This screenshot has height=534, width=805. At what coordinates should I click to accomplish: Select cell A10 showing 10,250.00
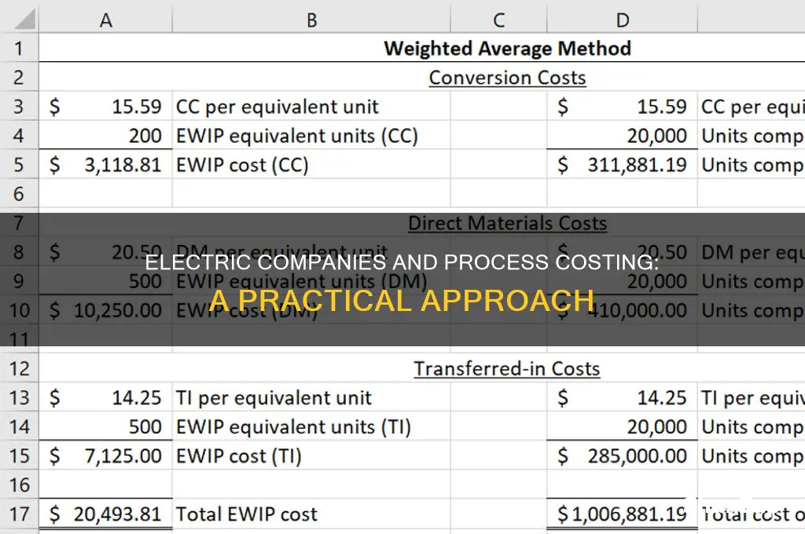[x=106, y=310]
